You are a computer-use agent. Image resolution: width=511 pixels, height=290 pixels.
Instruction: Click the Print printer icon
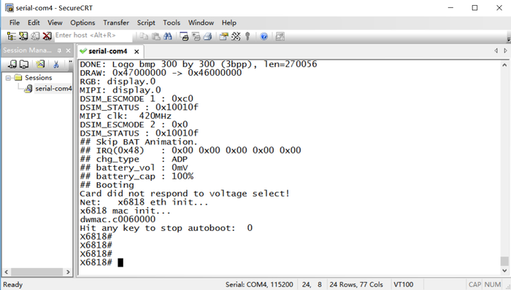pyautogui.click(x=207, y=36)
